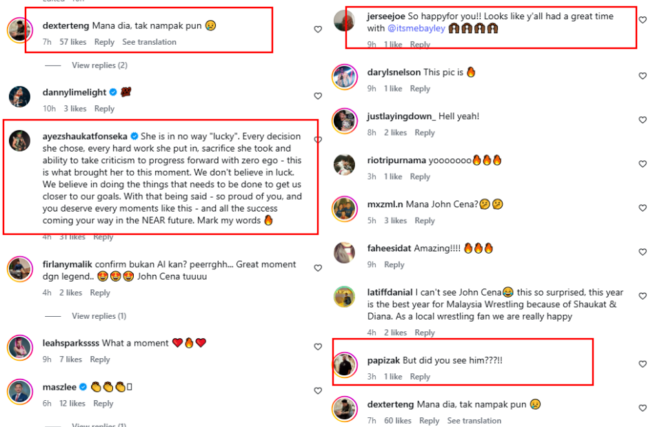Expand "View replies (2)" under dexterteng
Image resolution: width=655 pixels, height=427 pixels.
[99, 65]
